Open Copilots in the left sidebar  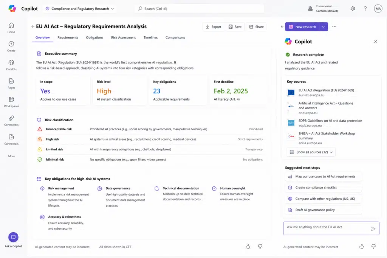click(11, 65)
